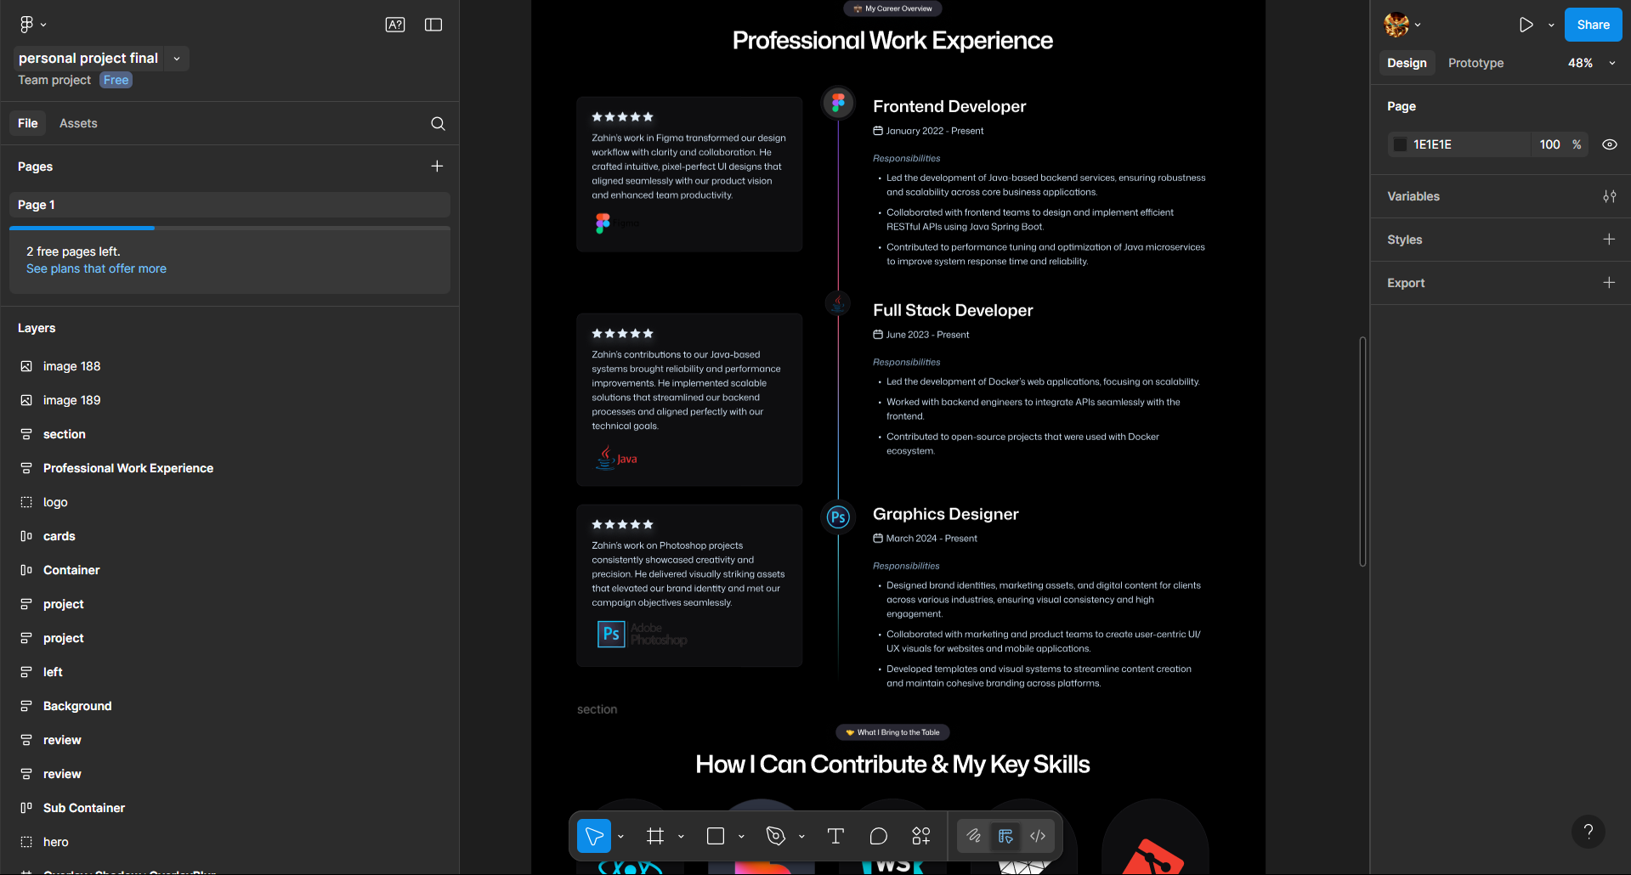
Task: Select the Rectangle shape tool
Action: point(715,836)
